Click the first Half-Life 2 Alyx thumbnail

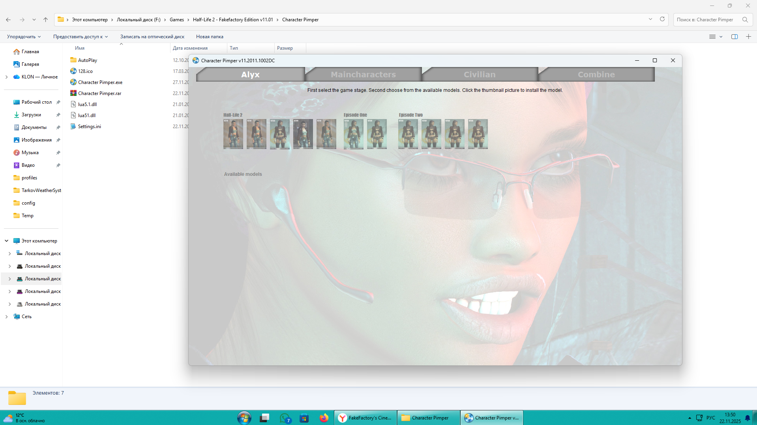[233, 134]
